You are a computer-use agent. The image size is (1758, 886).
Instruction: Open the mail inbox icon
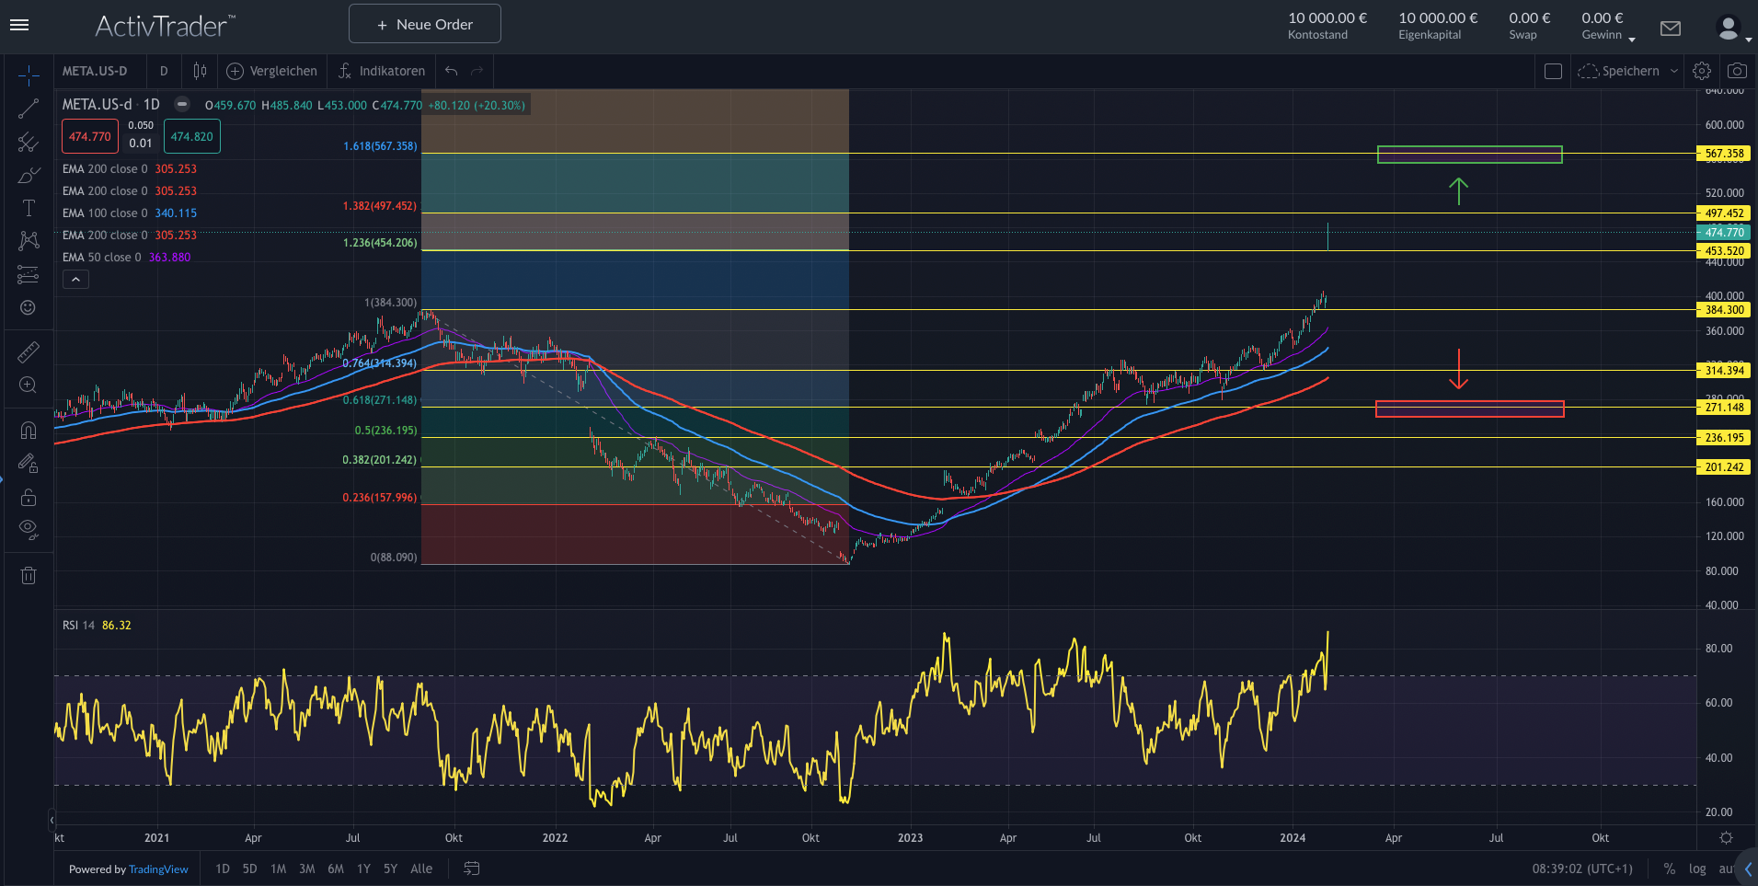click(x=1671, y=29)
